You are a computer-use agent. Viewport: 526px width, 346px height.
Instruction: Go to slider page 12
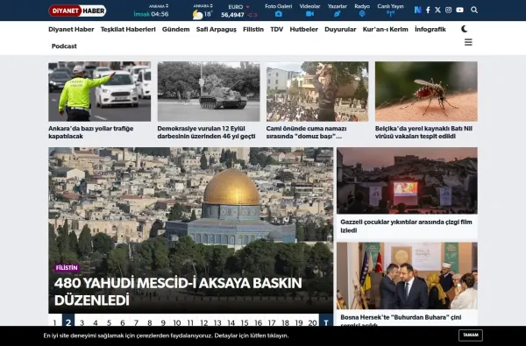point(204,322)
